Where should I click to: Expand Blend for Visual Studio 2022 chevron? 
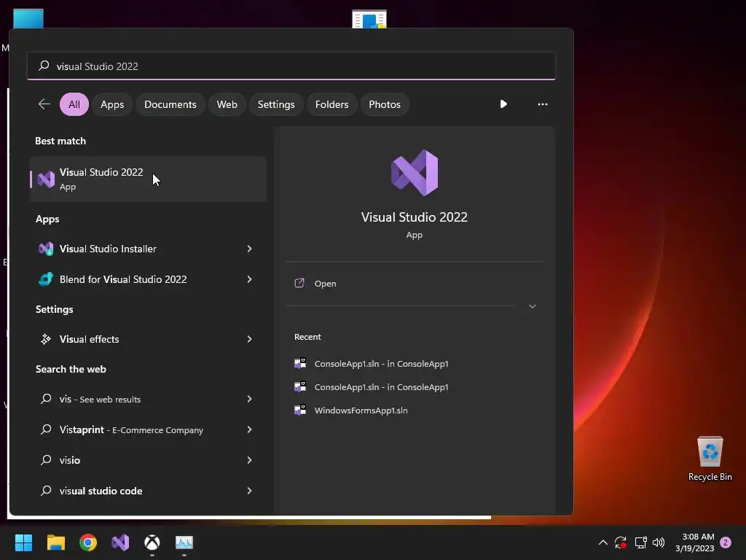coord(249,279)
